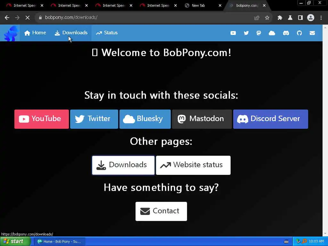Visit the YouTube social button

pos(42,119)
